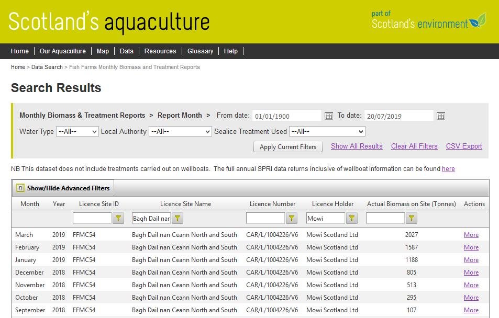499x318 pixels.
Task: Click the Clear All Filters link
Action: [x=414, y=146]
